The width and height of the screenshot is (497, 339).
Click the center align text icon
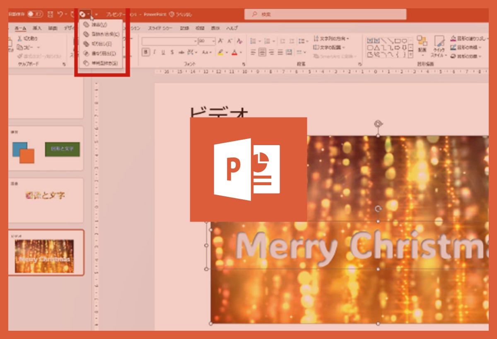[262, 52]
